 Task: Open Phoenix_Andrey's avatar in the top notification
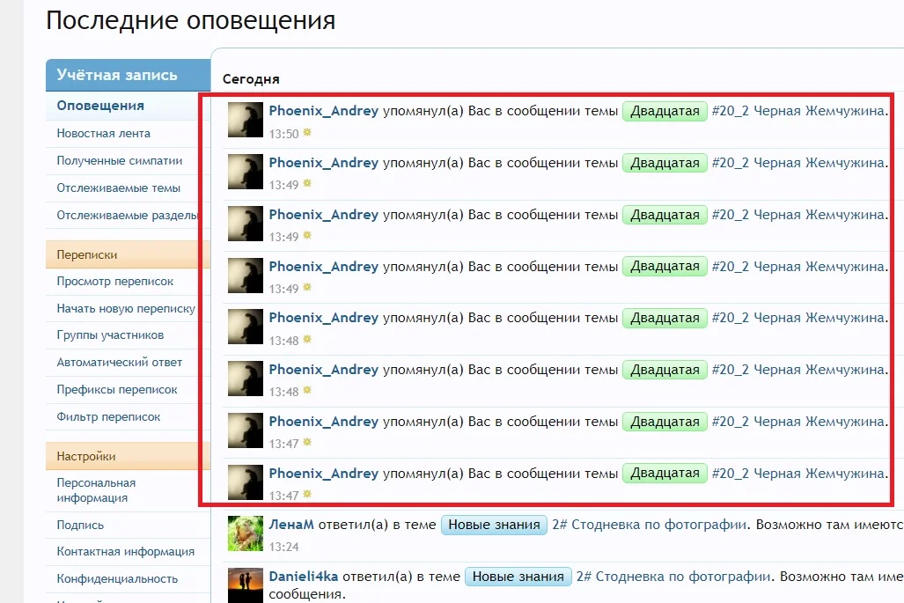click(244, 120)
